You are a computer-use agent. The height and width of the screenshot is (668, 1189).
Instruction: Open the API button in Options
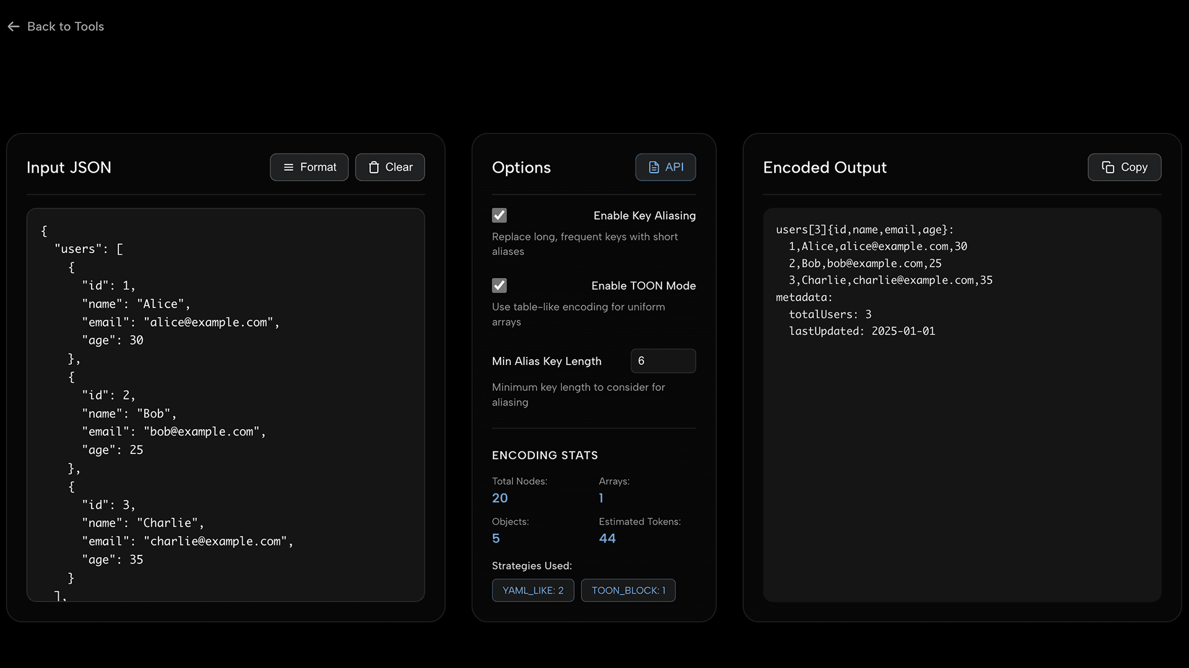point(665,168)
